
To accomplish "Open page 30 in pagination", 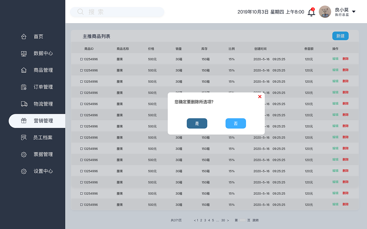I will (x=223, y=220).
